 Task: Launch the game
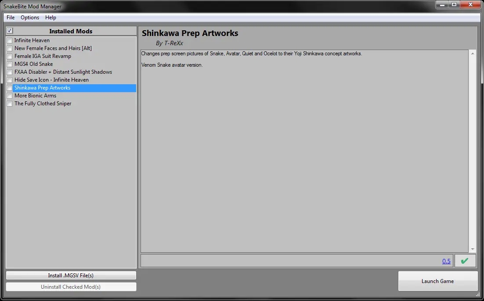pos(438,281)
